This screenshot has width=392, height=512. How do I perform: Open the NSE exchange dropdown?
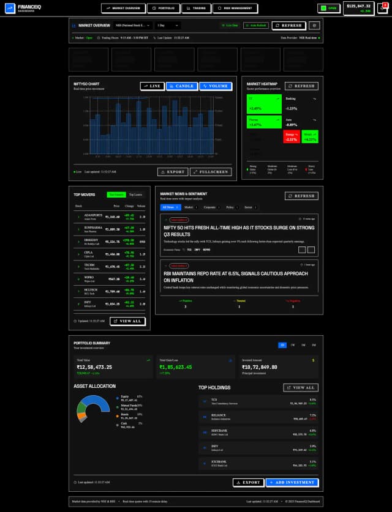point(129,26)
